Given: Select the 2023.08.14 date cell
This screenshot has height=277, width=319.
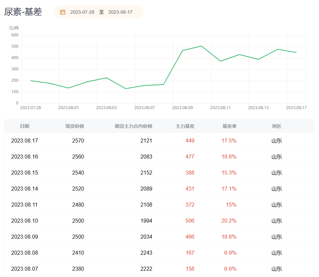Looking at the screenshot, I should [25, 189].
